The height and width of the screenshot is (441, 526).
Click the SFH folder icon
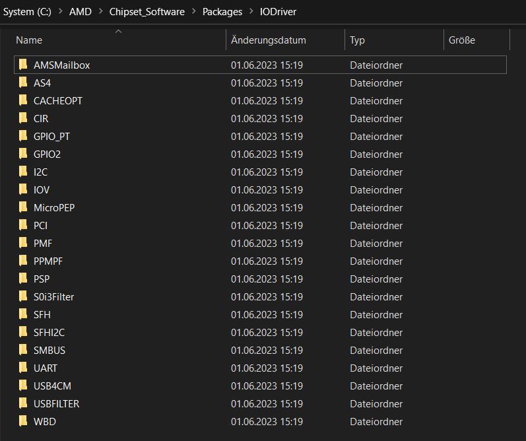(23, 314)
